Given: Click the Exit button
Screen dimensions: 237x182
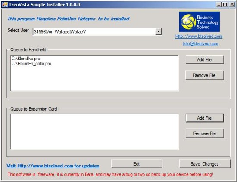Looking at the screenshot, I should pos(137,164).
